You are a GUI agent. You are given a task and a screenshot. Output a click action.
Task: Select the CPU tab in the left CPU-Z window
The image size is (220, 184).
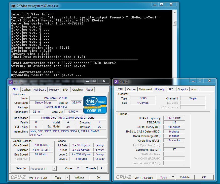click(x=15, y=89)
